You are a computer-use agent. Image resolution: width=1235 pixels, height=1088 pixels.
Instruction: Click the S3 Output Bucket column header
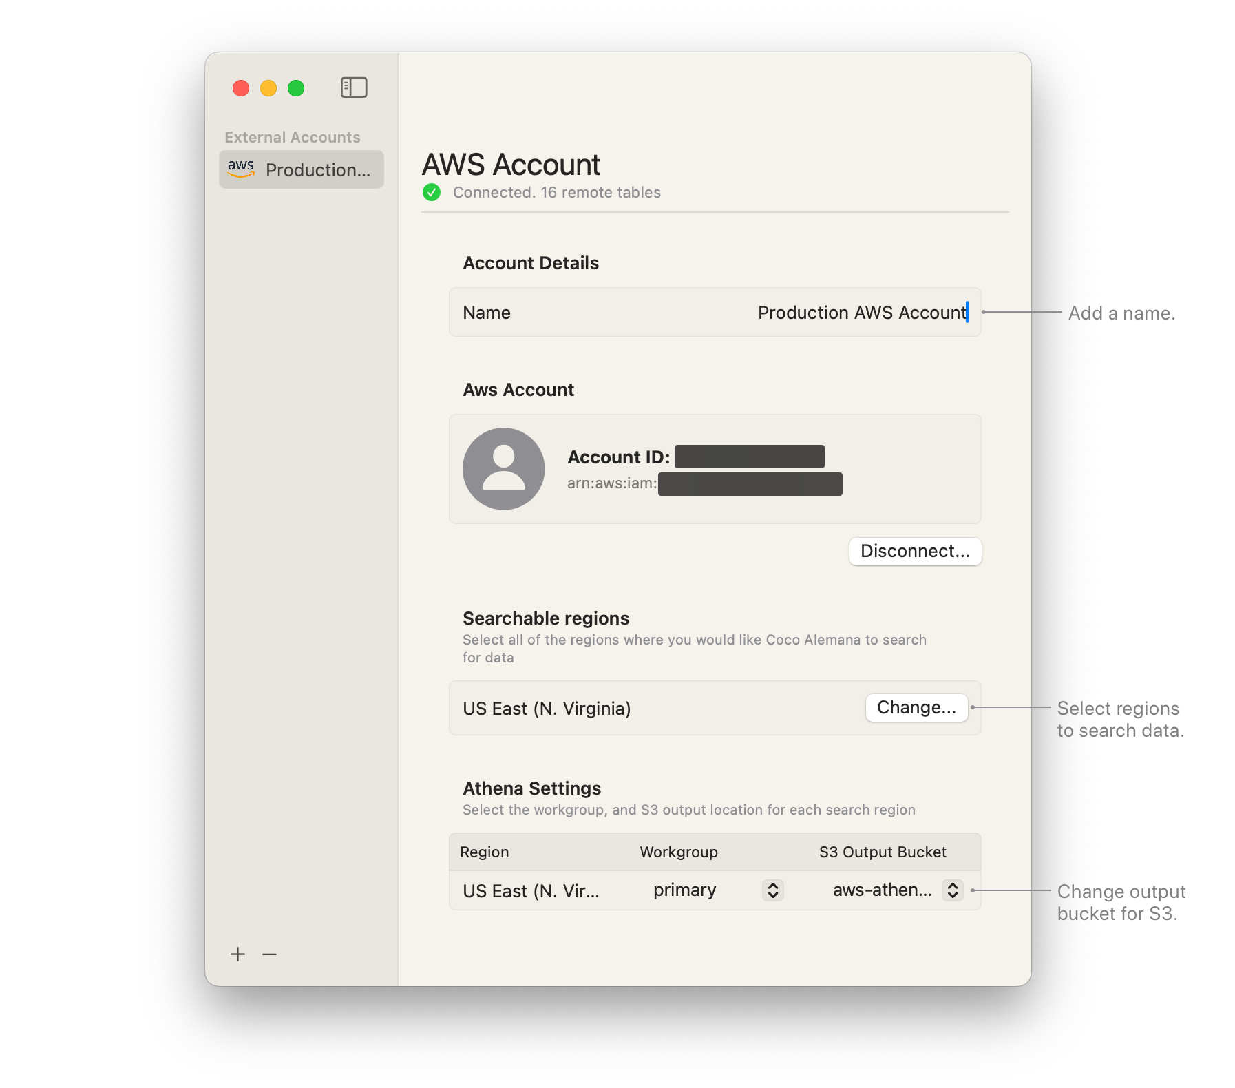(883, 852)
